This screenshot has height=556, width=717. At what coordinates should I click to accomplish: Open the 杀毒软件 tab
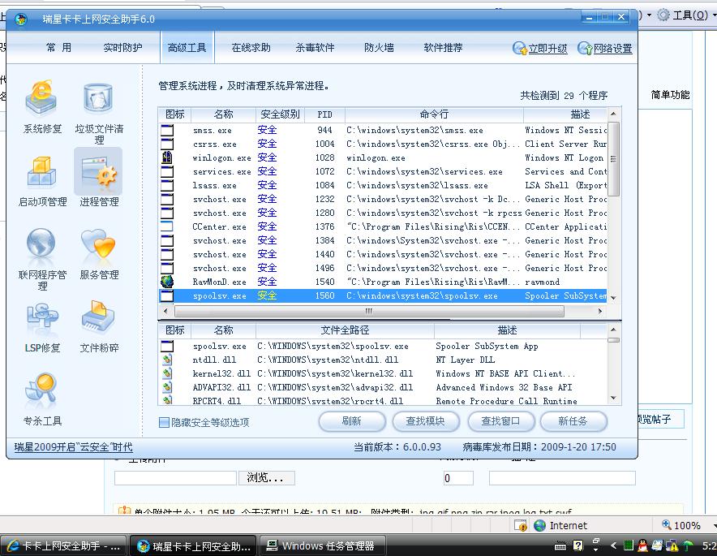click(x=315, y=48)
